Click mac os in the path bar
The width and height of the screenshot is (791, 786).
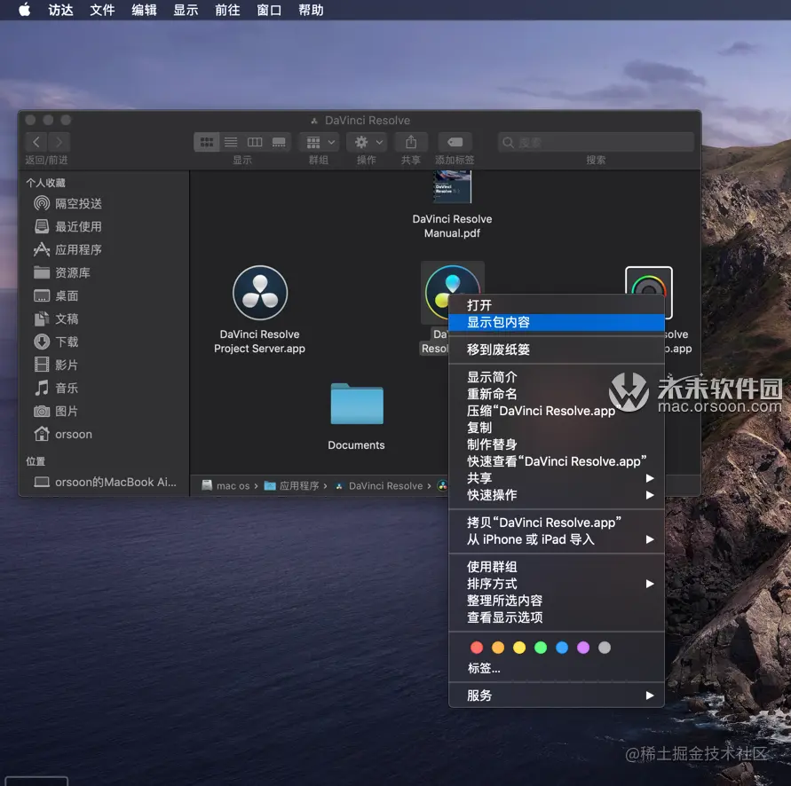click(x=225, y=486)
